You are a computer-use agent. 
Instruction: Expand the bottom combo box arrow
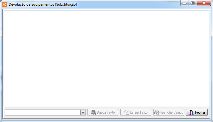tap(83, 113)
